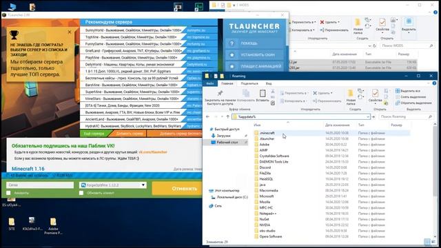Viewport: 441px width, 248px height.
Task: Click Install skin button in TLauncher
Action: pyautogui.click(x=254, y=55)
